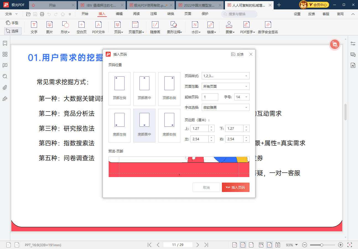The image size is (358, 249).
Task: Open the attachments paperclip panel
Action: [x=5, y=88]
